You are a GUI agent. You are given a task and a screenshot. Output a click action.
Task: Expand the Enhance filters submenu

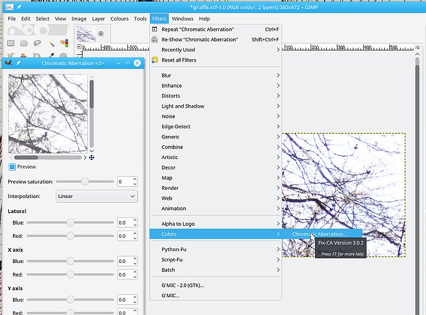(216, 86)
